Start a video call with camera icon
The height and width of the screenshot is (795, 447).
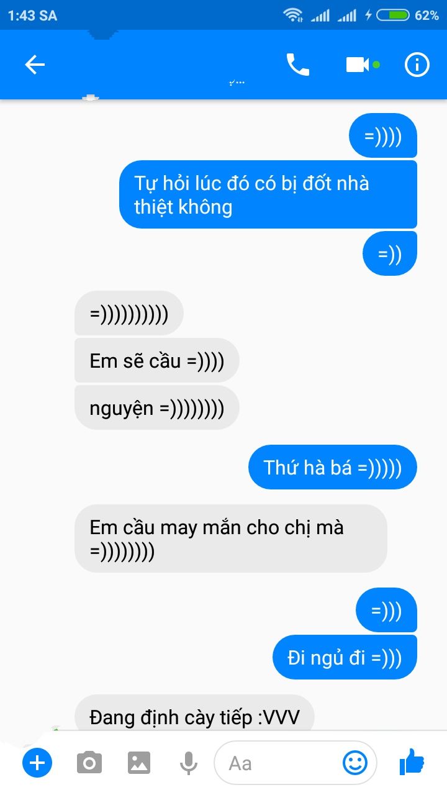(358, 65)
